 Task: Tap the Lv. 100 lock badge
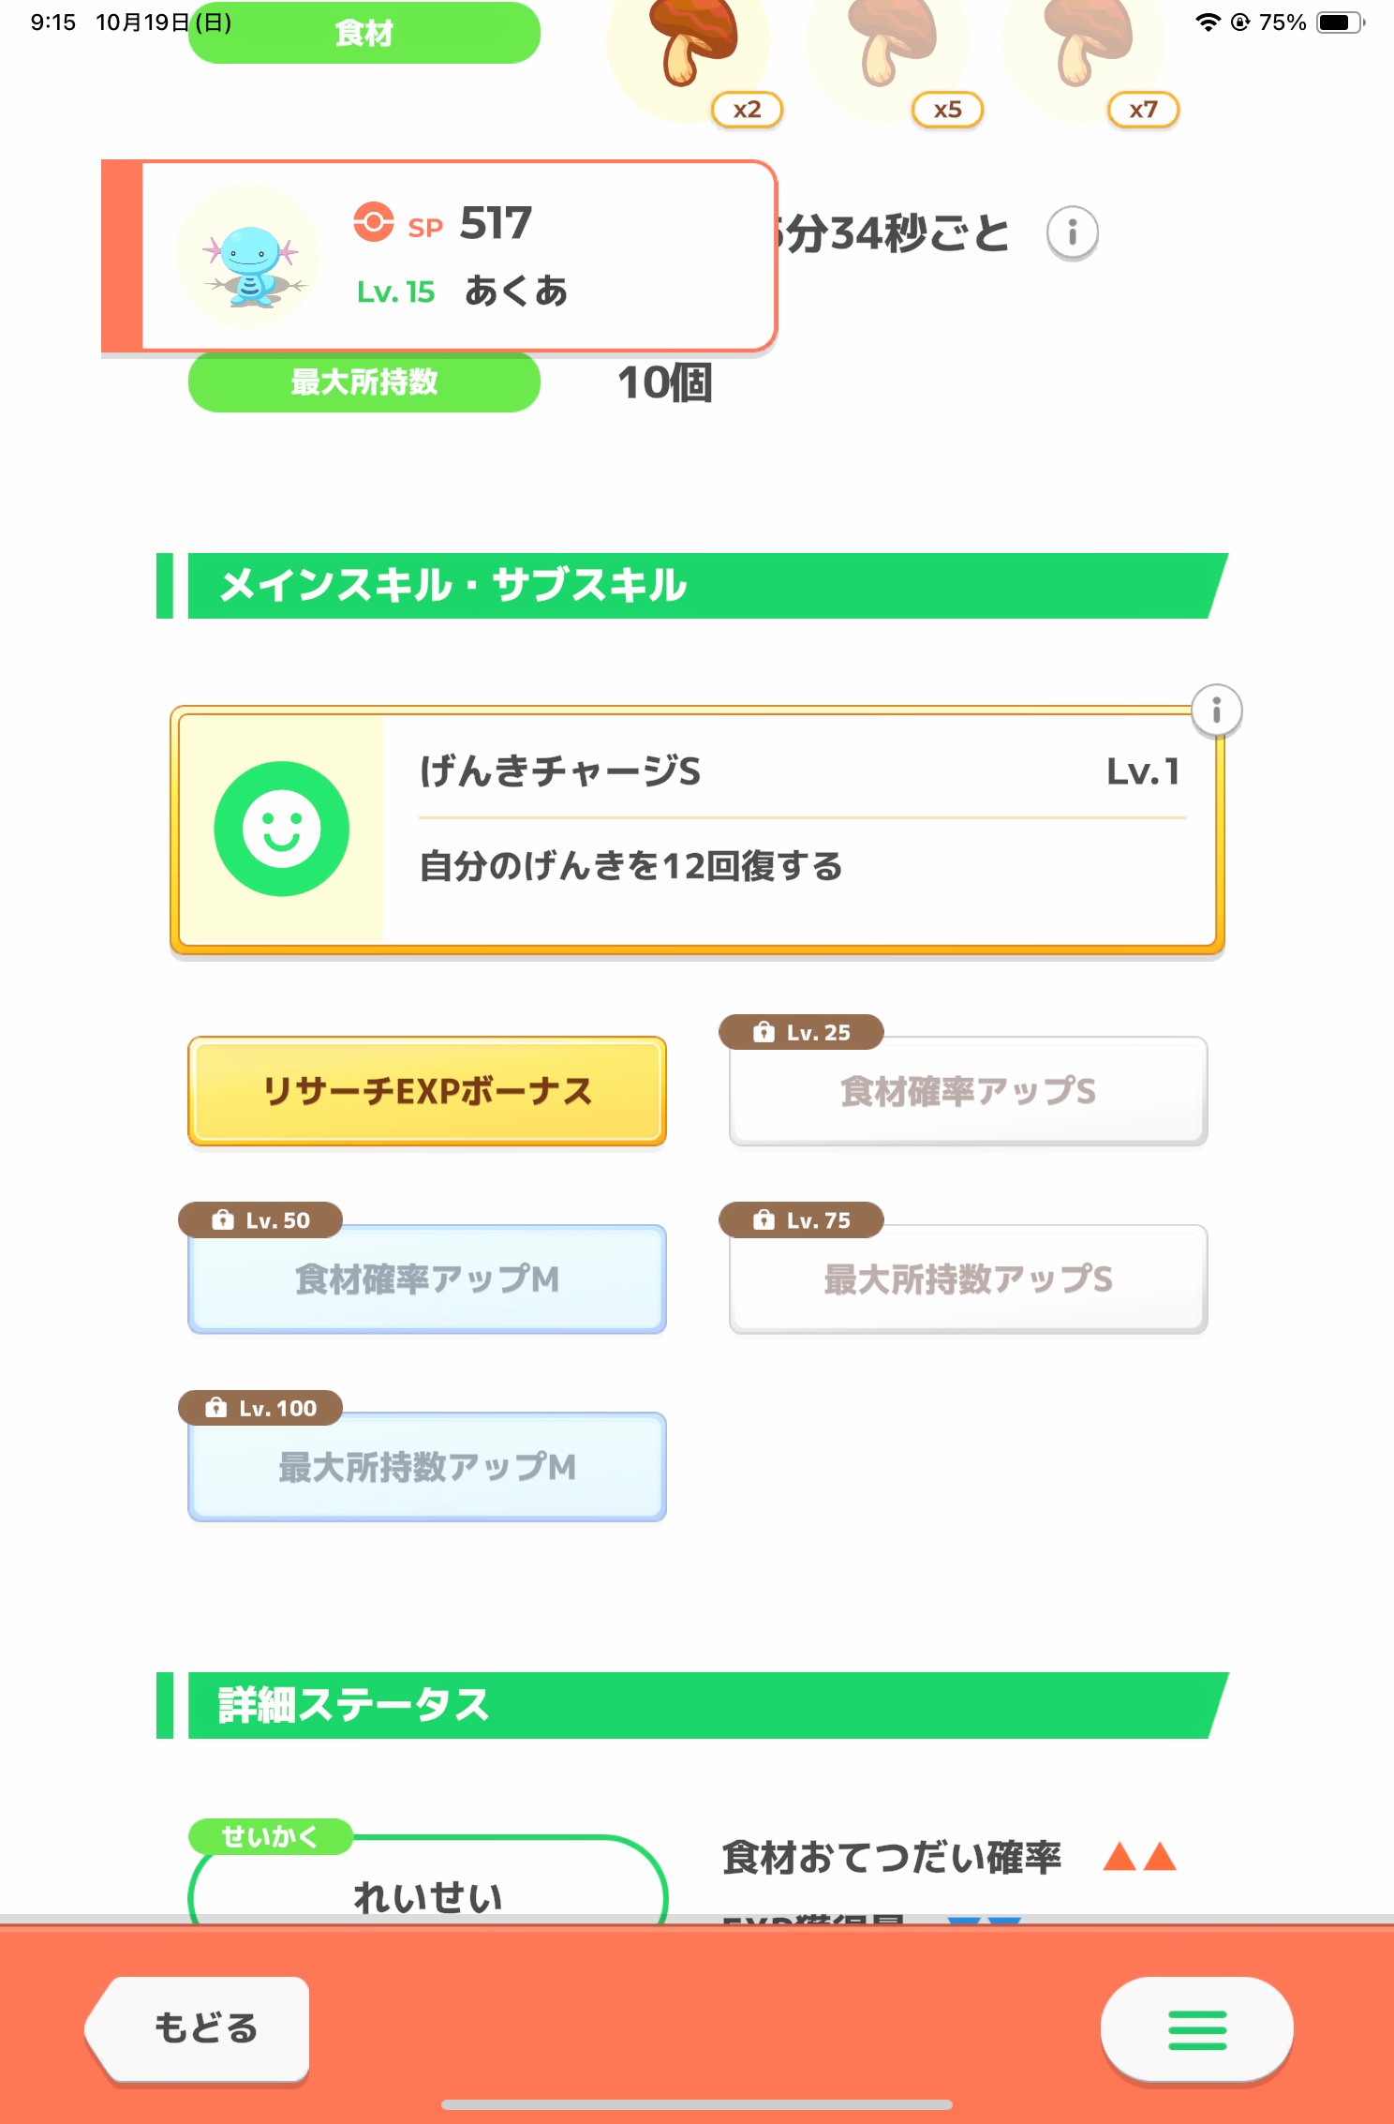pos(260,1408)
